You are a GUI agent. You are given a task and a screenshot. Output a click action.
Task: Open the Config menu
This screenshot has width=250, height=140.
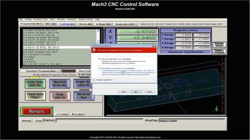click(28, 19)
